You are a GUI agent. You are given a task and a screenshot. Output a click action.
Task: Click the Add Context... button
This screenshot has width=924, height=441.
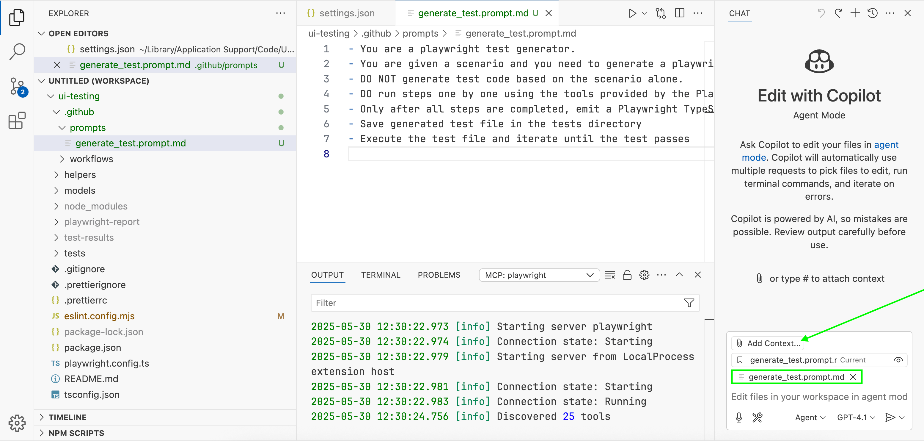pos(768,343)
